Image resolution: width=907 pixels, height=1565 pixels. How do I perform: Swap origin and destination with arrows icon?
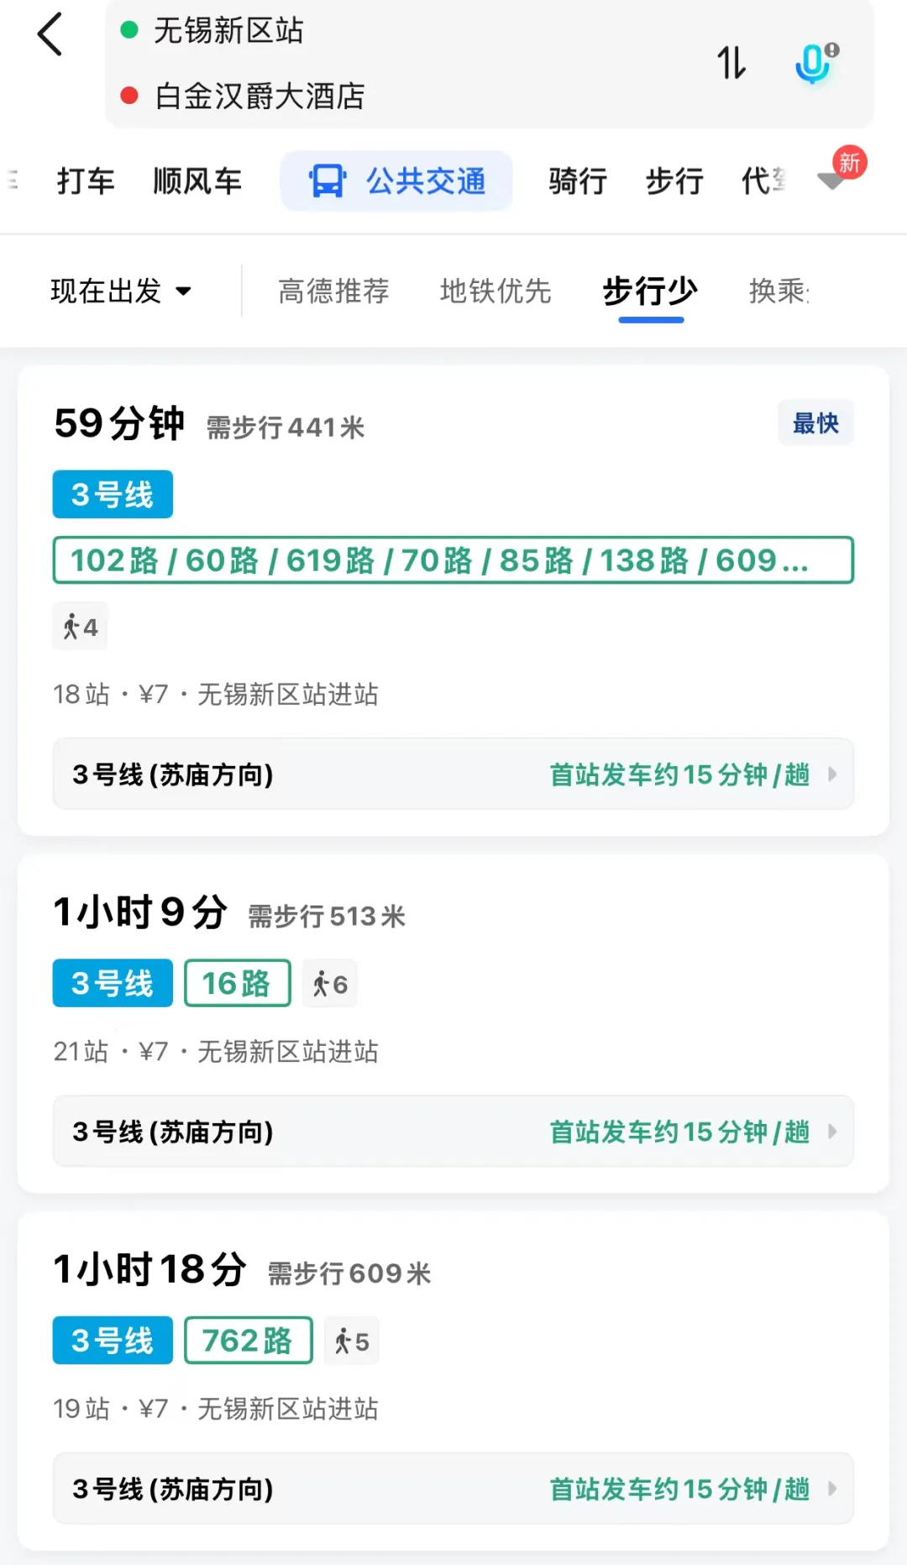(731, 62)
